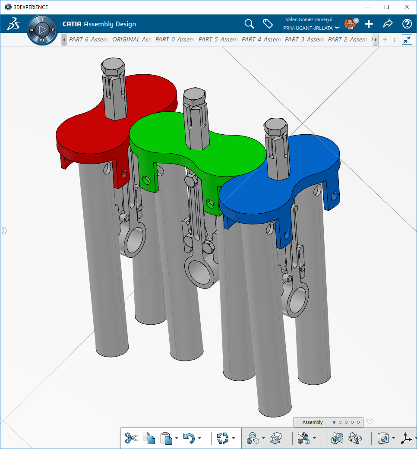The height and width of the screenshot is (449, 417).
Task: Select the fourth toolbar page dot
Action: click(352, 422)
